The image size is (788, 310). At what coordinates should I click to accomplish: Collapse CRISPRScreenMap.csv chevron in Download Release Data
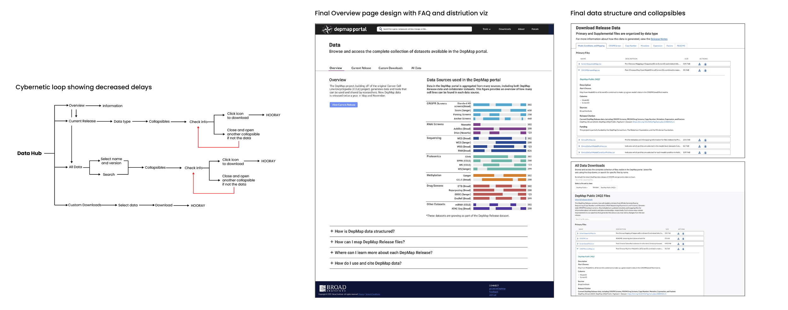click(579, 70)
